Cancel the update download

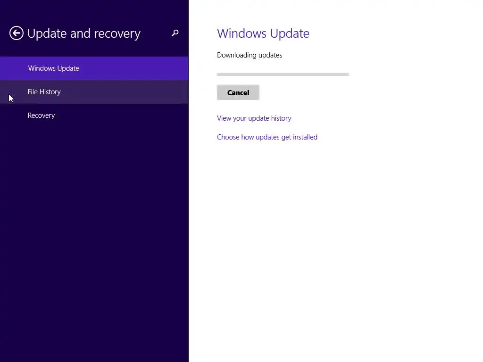coord(238,92)
